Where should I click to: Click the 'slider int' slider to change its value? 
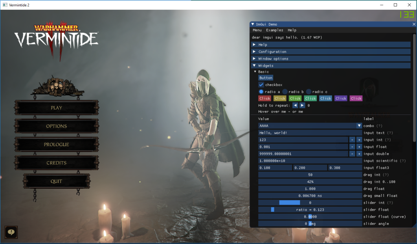click(x=309, y=202)
